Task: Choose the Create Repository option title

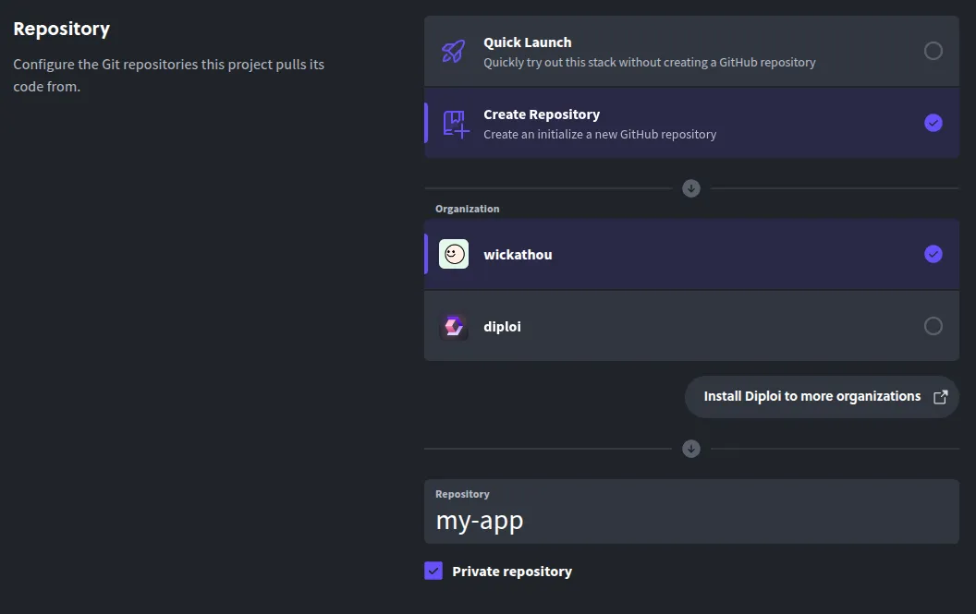Action: pyautogui.click(x=542, y=114)
